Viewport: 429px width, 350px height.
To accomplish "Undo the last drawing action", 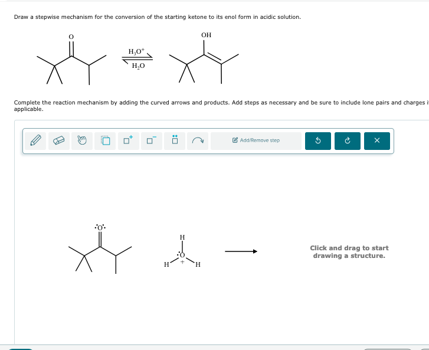I will coord(318,141).
